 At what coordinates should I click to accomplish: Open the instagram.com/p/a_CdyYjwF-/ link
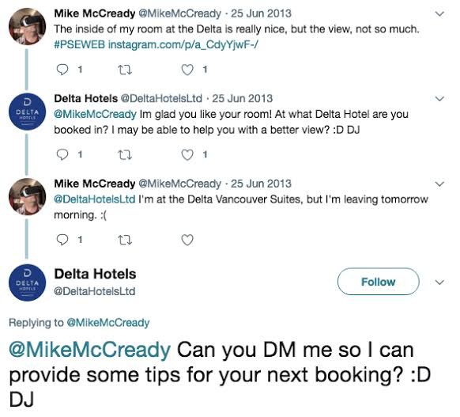point(183,45)
